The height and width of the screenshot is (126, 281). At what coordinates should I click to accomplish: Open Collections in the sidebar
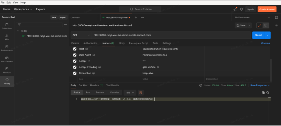7,26
